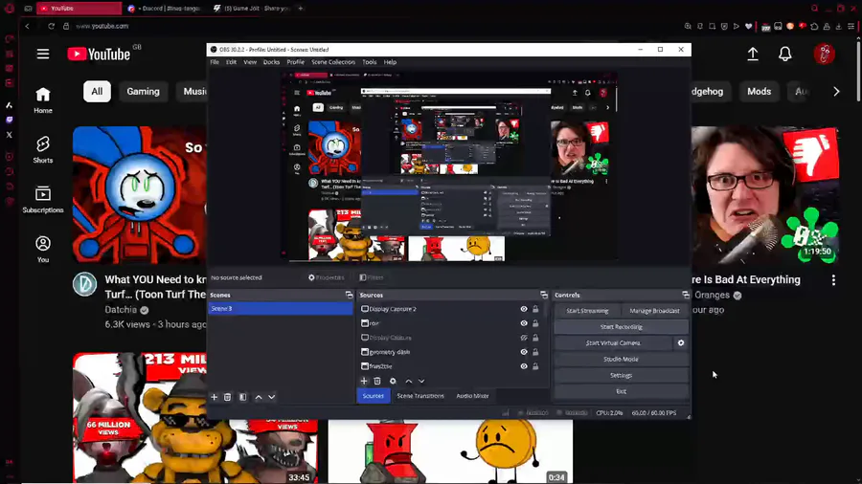Open options menu for Bad At Everything video
This screenshot has width=862, height=484.
tap(833, 280)
